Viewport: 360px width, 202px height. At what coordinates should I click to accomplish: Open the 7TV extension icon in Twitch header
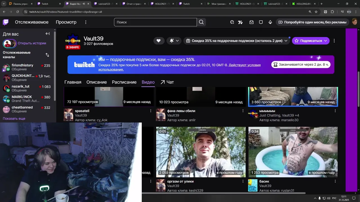point(240,22)
